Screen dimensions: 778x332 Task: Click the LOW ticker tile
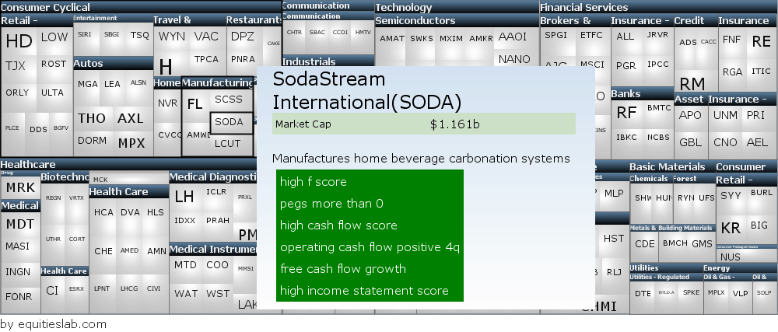coord(54,37)
